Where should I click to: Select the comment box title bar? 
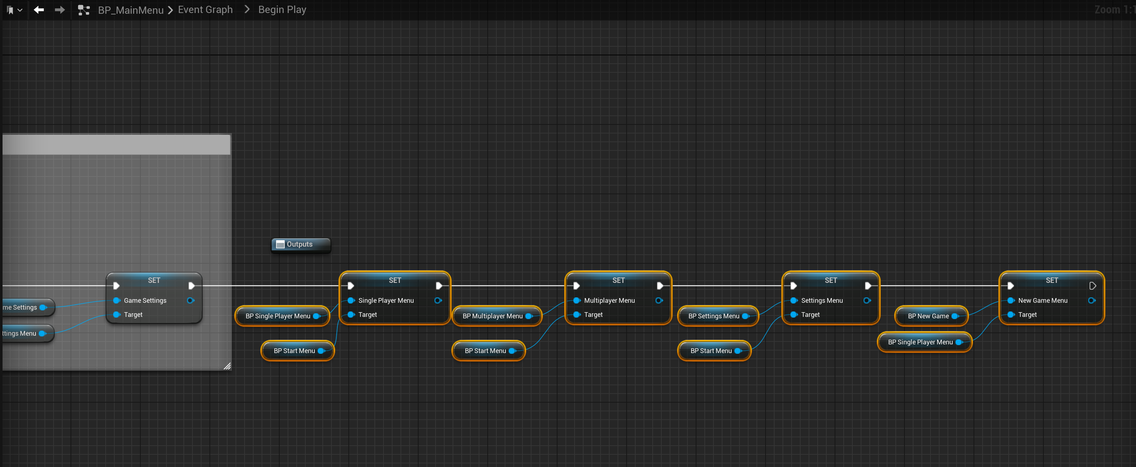[116, 145]
